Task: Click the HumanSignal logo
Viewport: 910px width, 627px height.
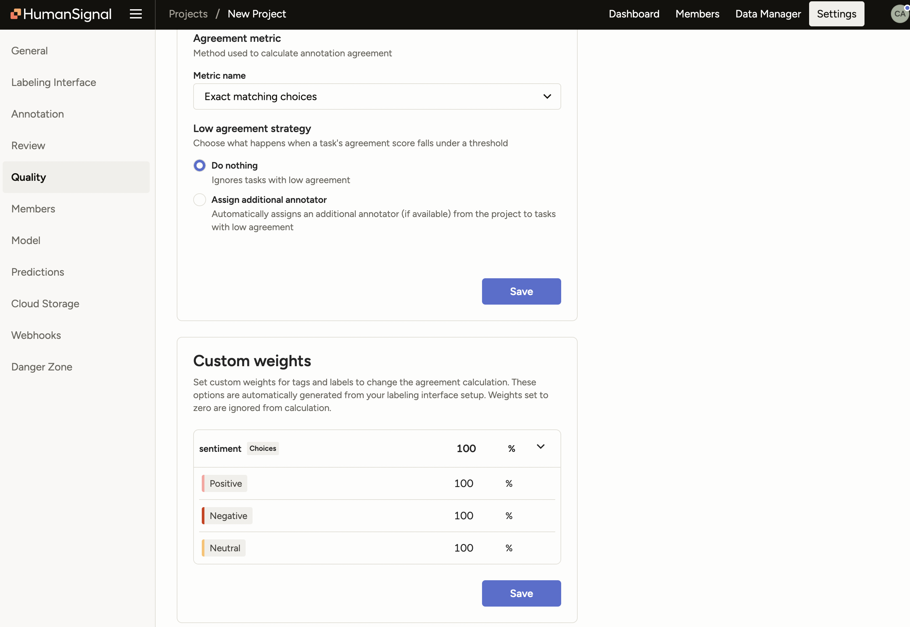Action: point(61,14)
